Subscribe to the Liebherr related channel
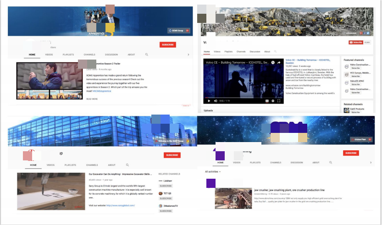This screenshot has height=225, width=382. (x=166, y=186)
